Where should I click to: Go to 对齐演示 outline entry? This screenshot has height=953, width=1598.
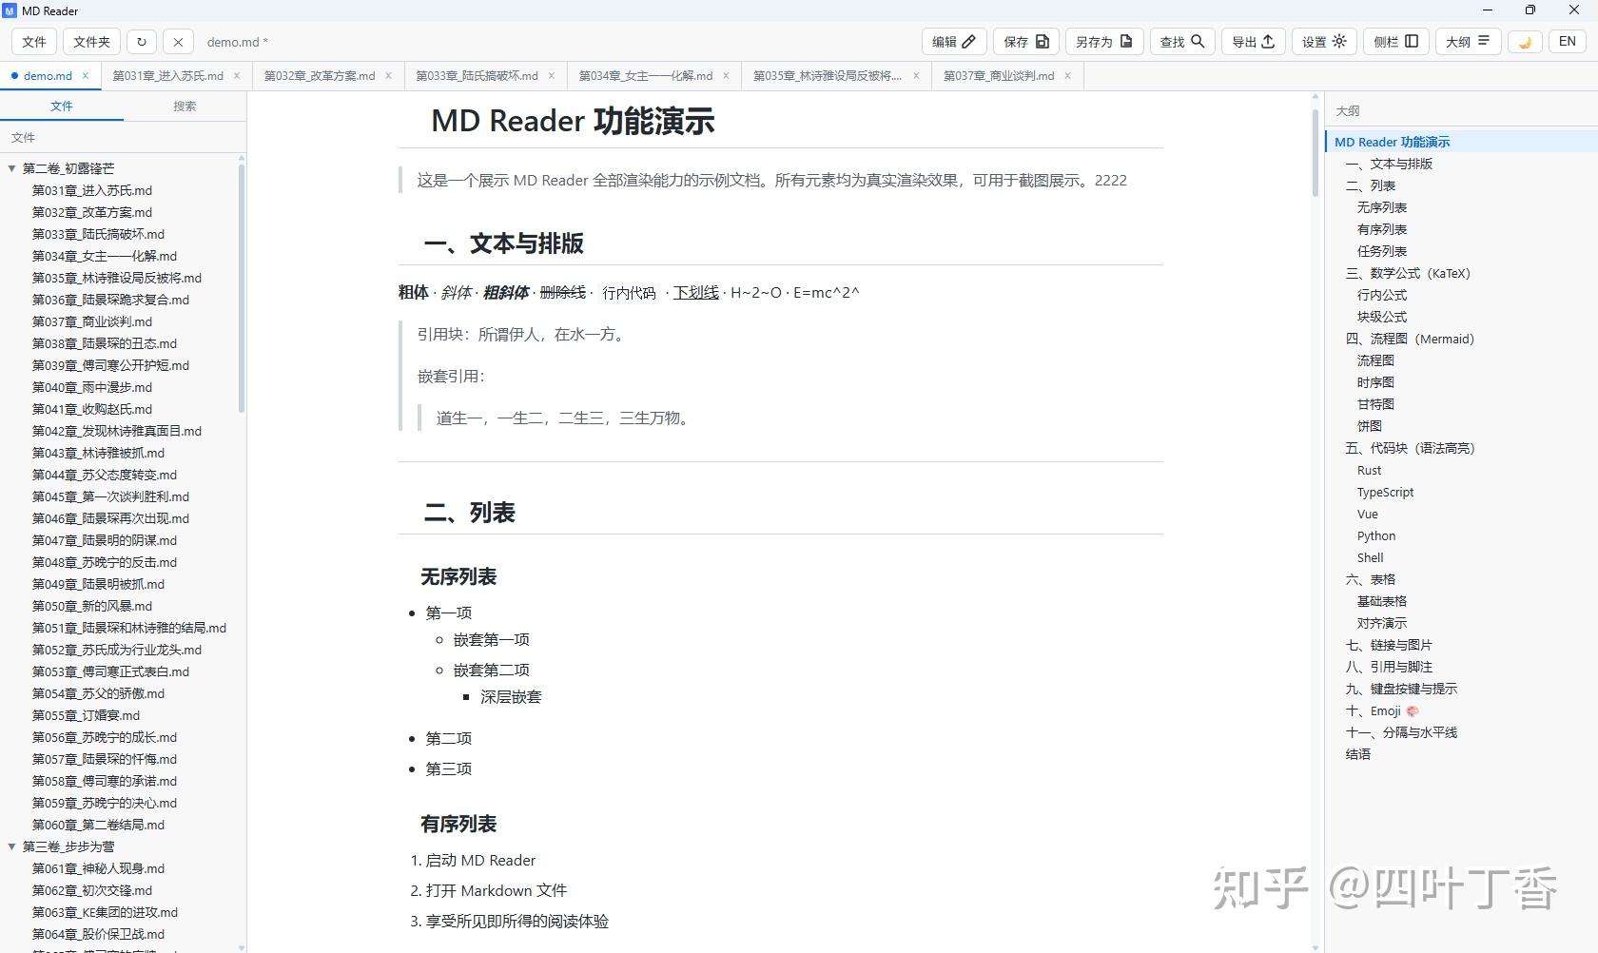[x=1381, y=623]
